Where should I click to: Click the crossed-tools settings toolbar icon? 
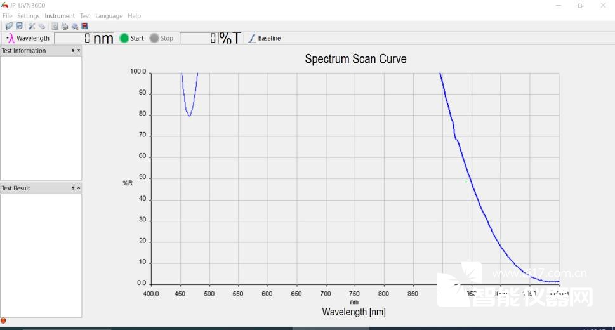click(32, 26)
